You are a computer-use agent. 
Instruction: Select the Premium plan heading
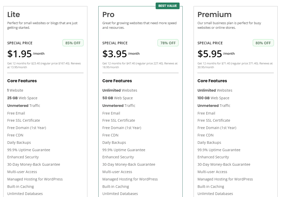click(x=214, y=15)
